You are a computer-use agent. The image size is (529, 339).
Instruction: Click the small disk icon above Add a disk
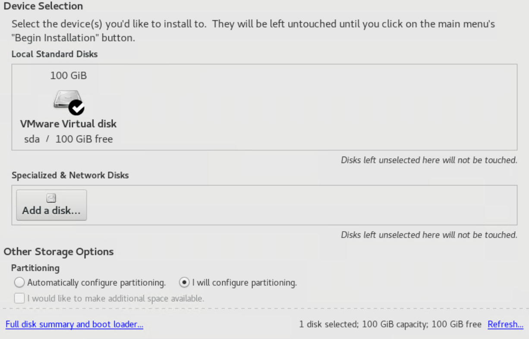(51, 198)
